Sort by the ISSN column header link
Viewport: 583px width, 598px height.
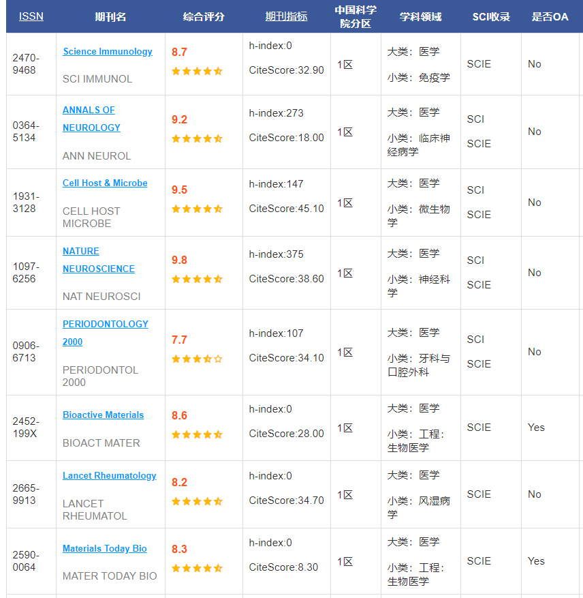tap(31, 16)
